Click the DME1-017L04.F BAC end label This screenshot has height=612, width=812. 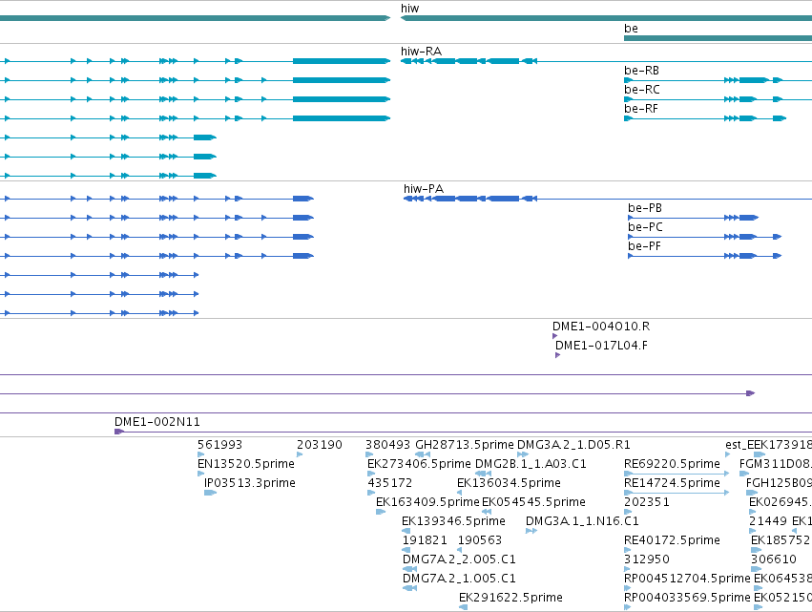click(x=601, y=346)
